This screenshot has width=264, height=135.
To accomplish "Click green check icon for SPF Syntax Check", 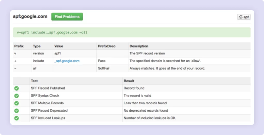I will (x=16, y=96).
